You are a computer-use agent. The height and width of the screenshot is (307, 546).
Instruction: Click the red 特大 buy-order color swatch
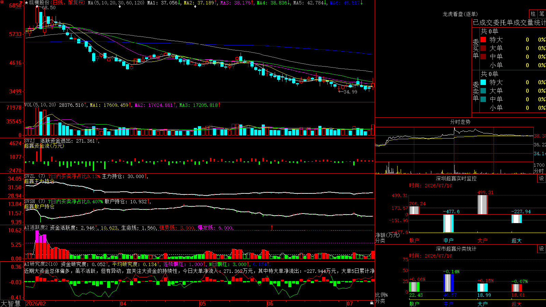(483, 40)
